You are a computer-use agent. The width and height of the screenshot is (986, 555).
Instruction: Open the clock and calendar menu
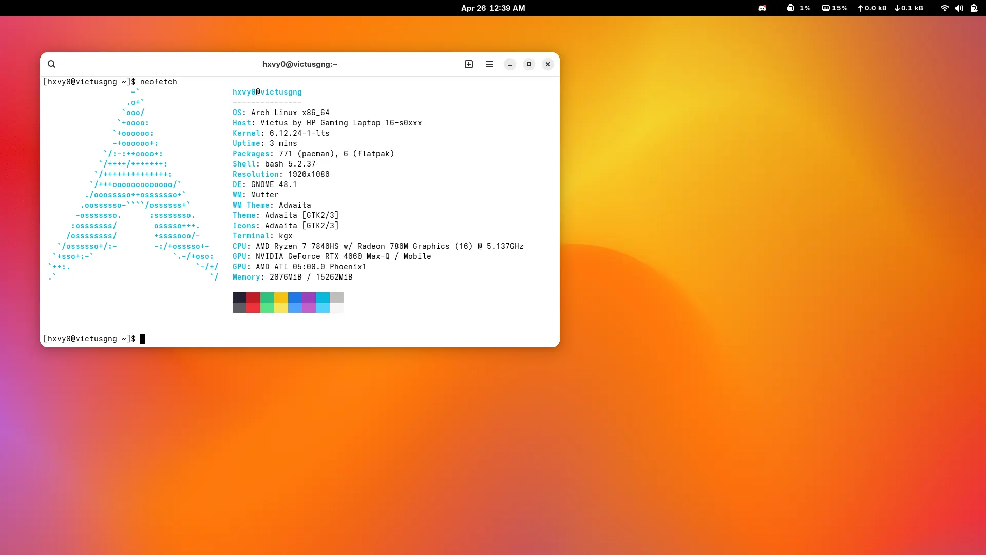[x=493, y=8]
